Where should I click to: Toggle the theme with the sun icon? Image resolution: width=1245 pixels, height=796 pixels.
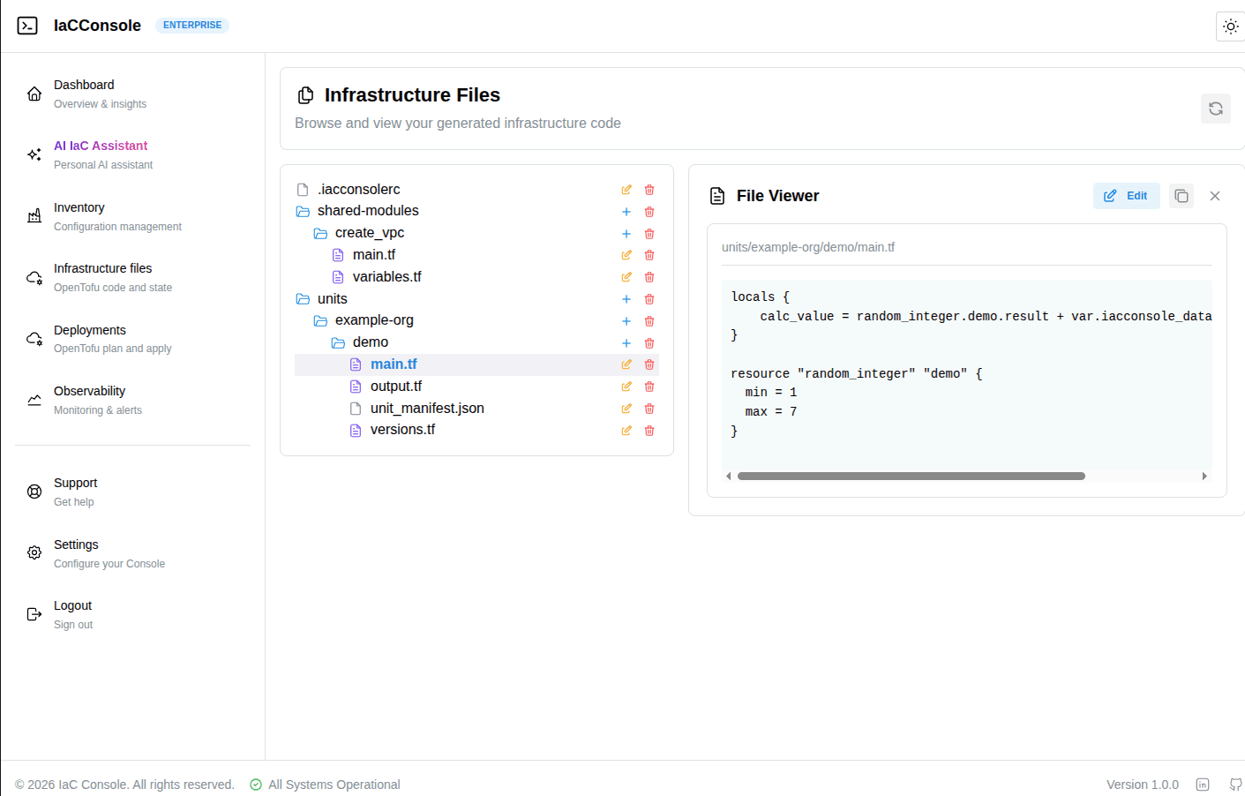(x=1230, y=26)
